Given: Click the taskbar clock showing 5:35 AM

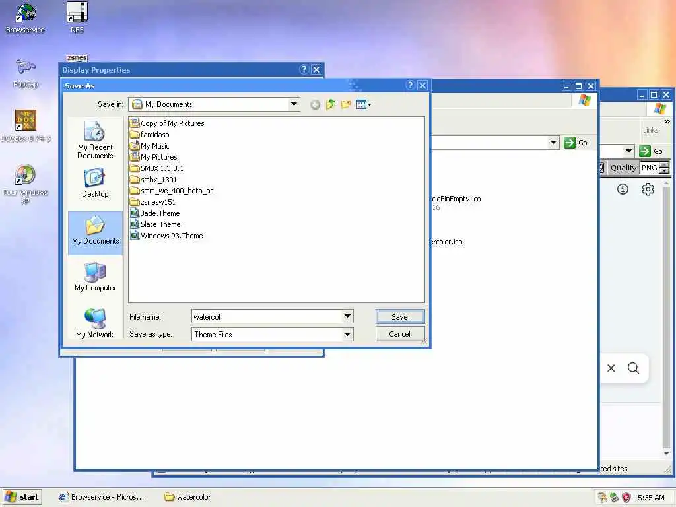Looking at the screenshot, I should coord(651,498).
